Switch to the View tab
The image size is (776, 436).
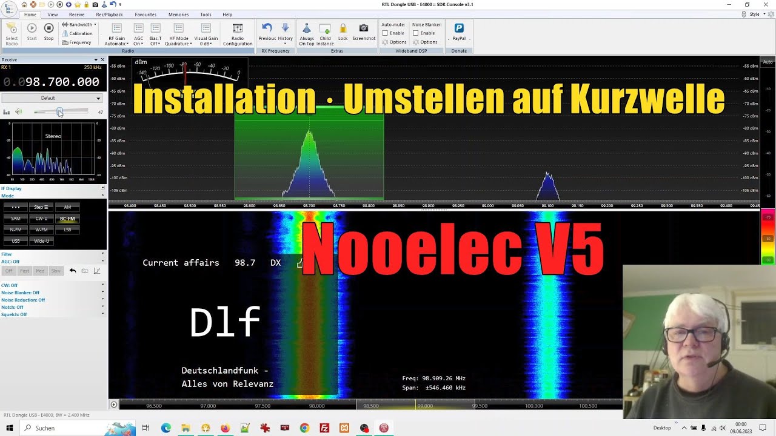pos(53,15)
